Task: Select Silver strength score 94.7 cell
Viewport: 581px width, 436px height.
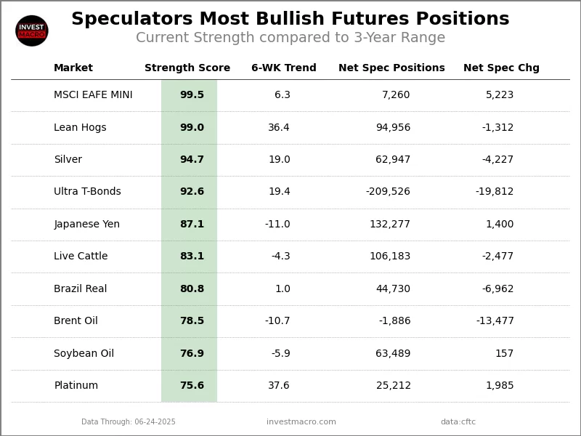Action: pos(192,160)
